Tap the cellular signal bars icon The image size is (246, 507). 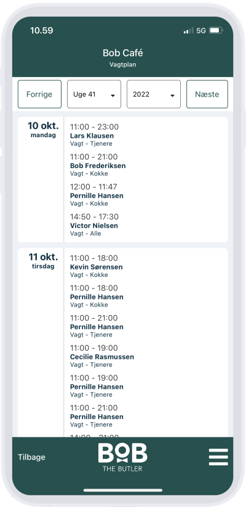pyautogui.click(x=188, y=31)
